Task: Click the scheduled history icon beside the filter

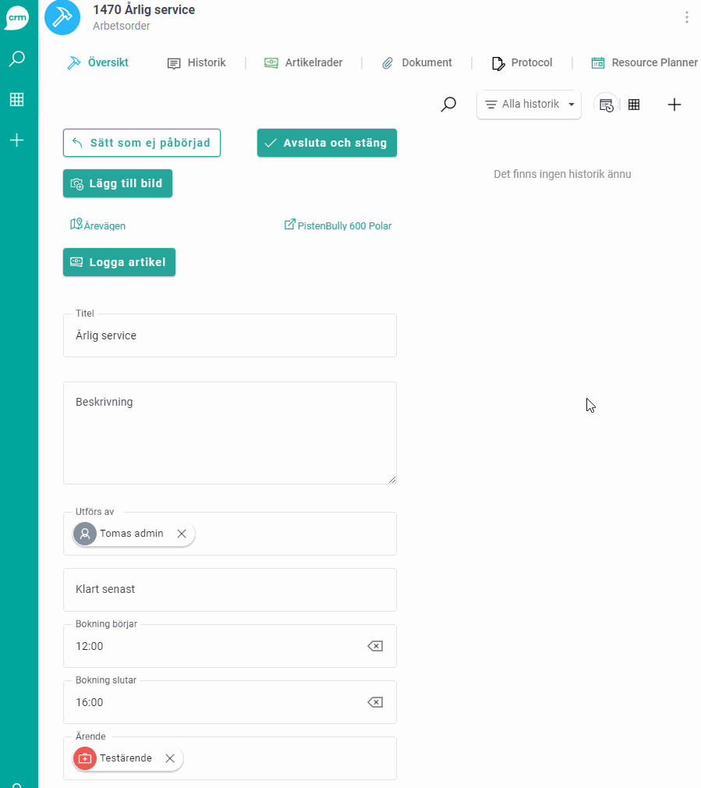Action: [x=606, y=104]
